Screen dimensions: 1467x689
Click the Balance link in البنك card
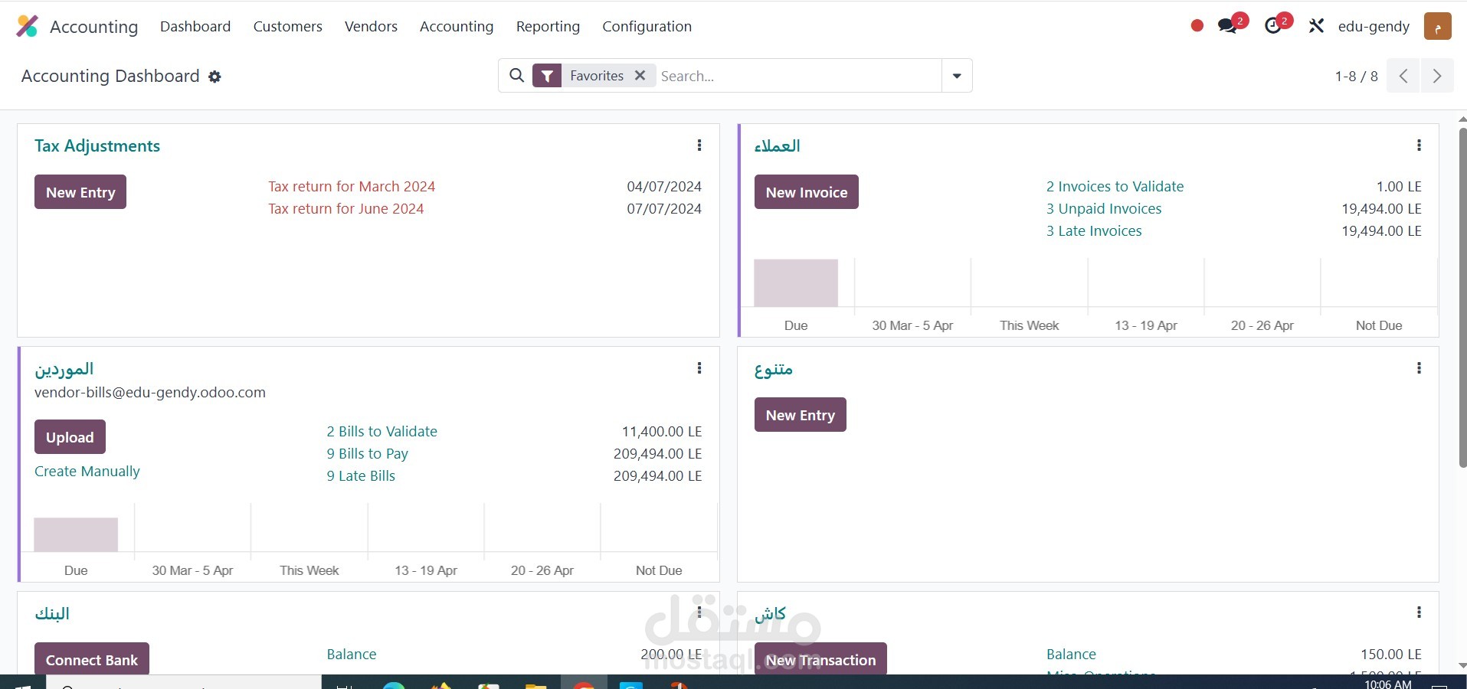[352, 654]
